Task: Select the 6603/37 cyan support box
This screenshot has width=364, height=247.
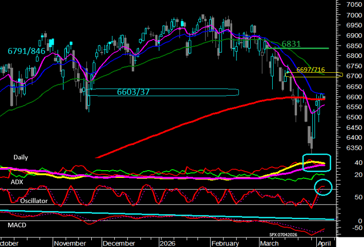Action: (x=163, y=92)
